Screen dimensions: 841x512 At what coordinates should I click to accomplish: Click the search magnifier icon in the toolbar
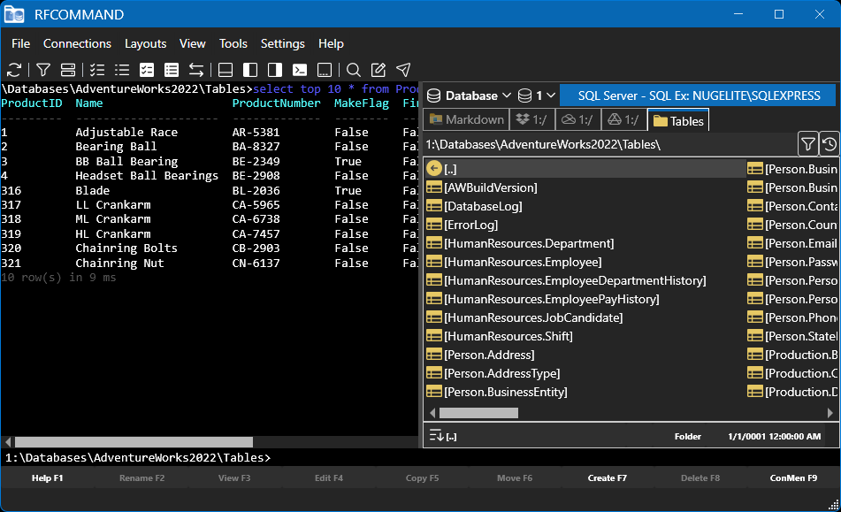354,70
